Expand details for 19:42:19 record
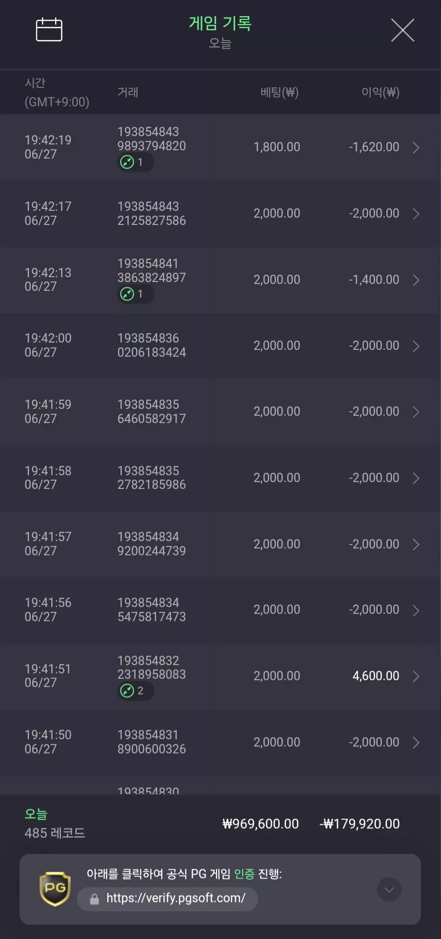Viewport: 441px width, 939px height. [x=416, y=148]
